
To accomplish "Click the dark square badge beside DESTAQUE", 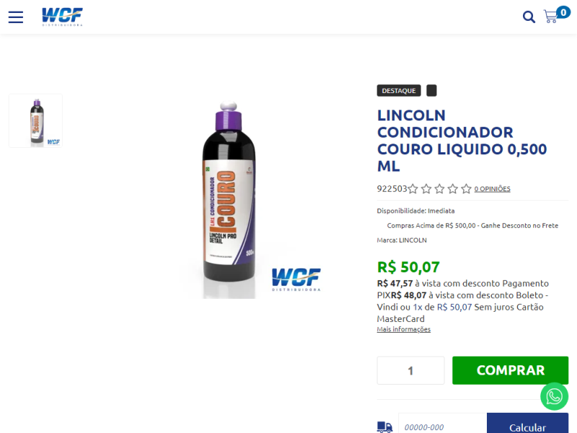I will click(x=431, y=91).
